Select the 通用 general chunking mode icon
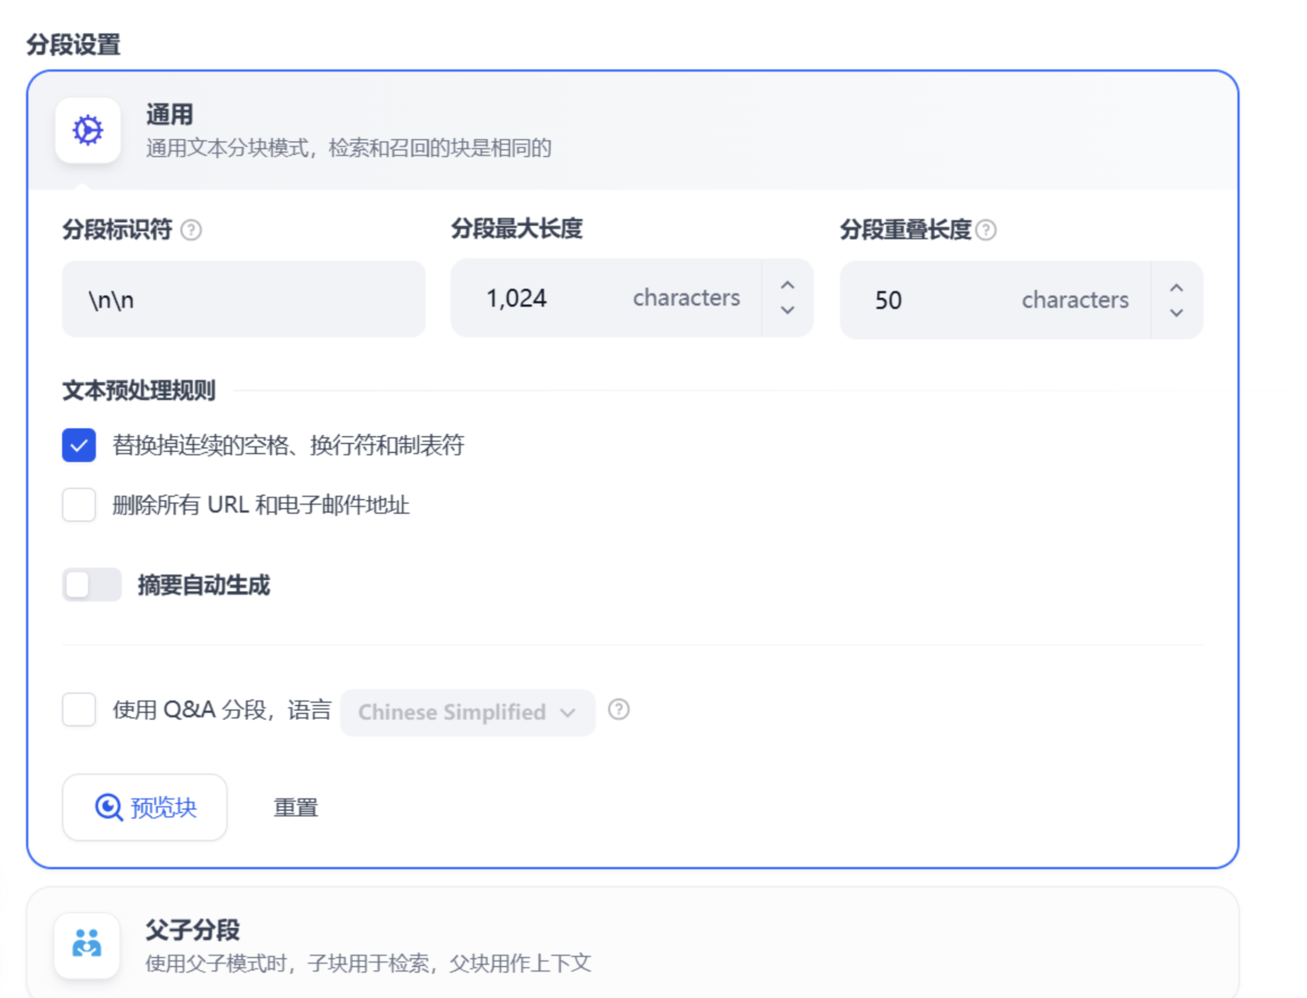The image size is (1307, 998). pos(88,130)
